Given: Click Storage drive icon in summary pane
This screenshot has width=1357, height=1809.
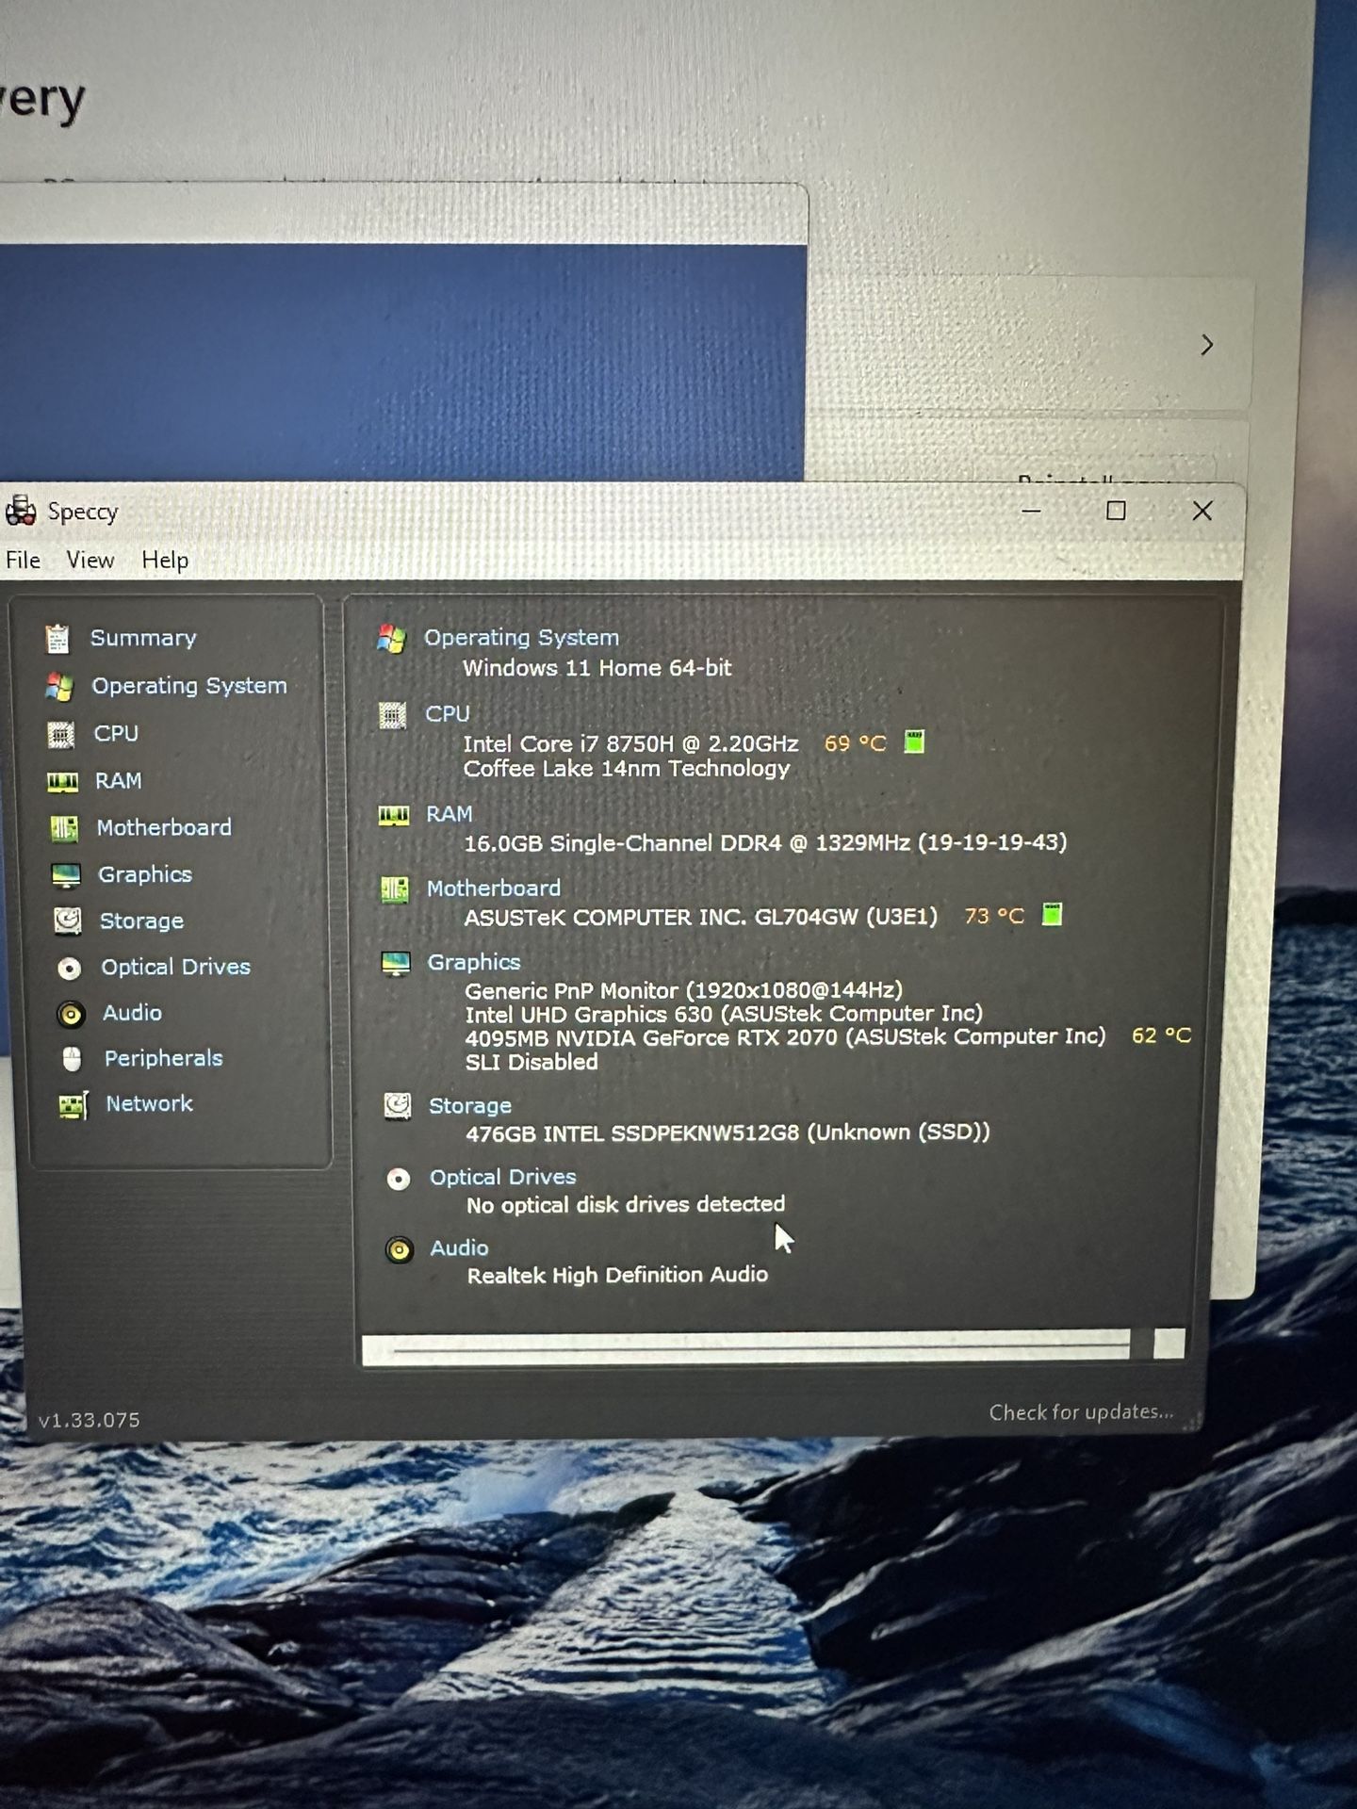Looking at the screenshot, I should (398, 1105).
